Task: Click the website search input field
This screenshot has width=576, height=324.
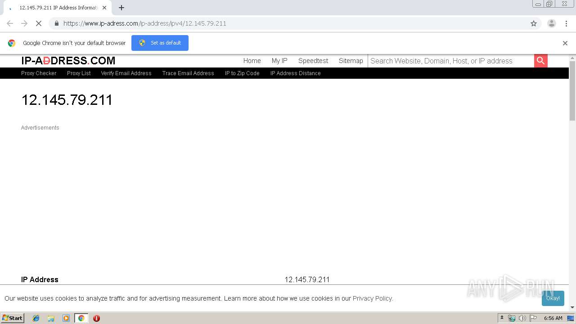Action: click(x=451, y=61)
